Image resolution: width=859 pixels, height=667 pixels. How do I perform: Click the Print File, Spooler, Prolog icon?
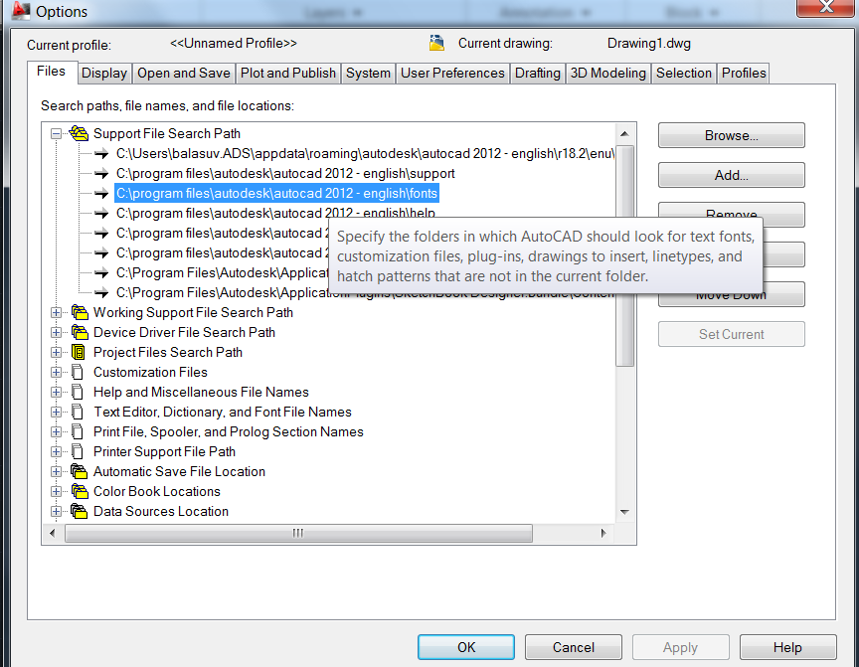78,432
